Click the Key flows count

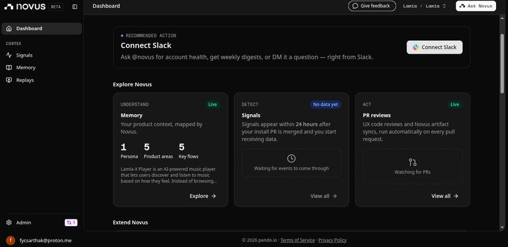[x=182, y=147]
